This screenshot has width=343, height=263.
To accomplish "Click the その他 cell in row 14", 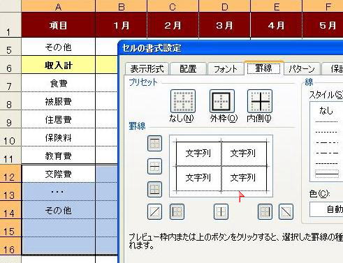I will (59, 210).
